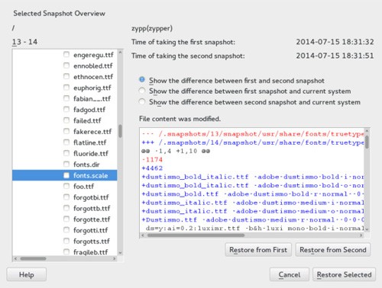Check the box next to foo.ttf
Viewport: 382px width, 288px height.
click(x=66, y=186)
